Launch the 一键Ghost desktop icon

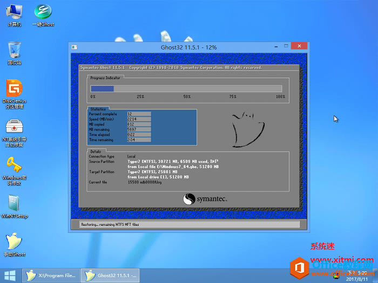[x=43, y=15]
